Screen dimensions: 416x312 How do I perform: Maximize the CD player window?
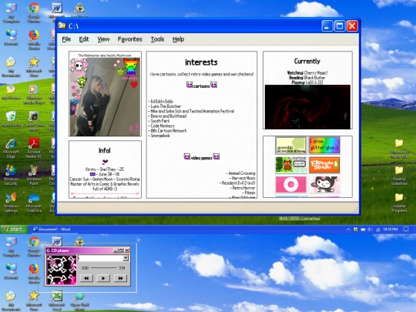click(121, 250)
